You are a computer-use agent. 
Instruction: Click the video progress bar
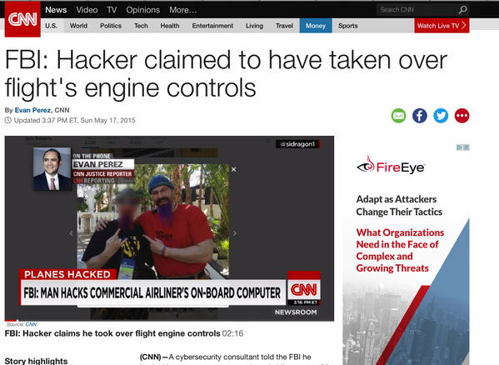(169, 321)
